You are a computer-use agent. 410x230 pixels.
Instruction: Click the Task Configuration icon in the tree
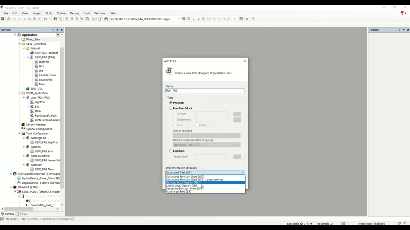pyautogui.click(x=23, y=134)
